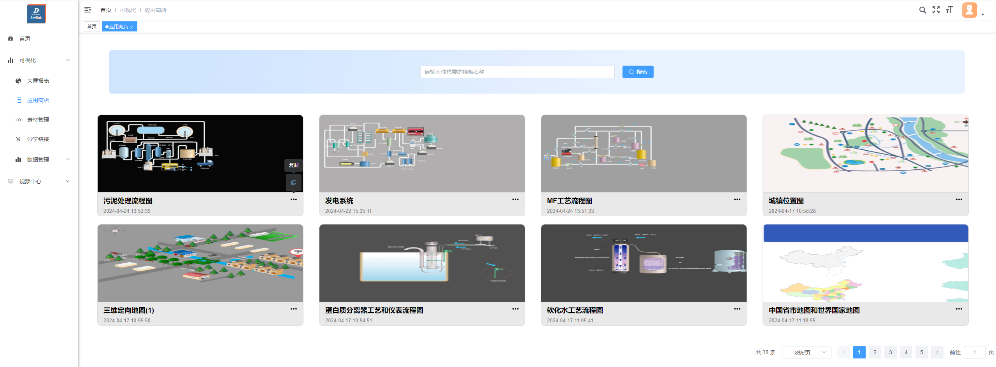
Task: Click the 数据管理 chart icon
Action: [18, 160]
